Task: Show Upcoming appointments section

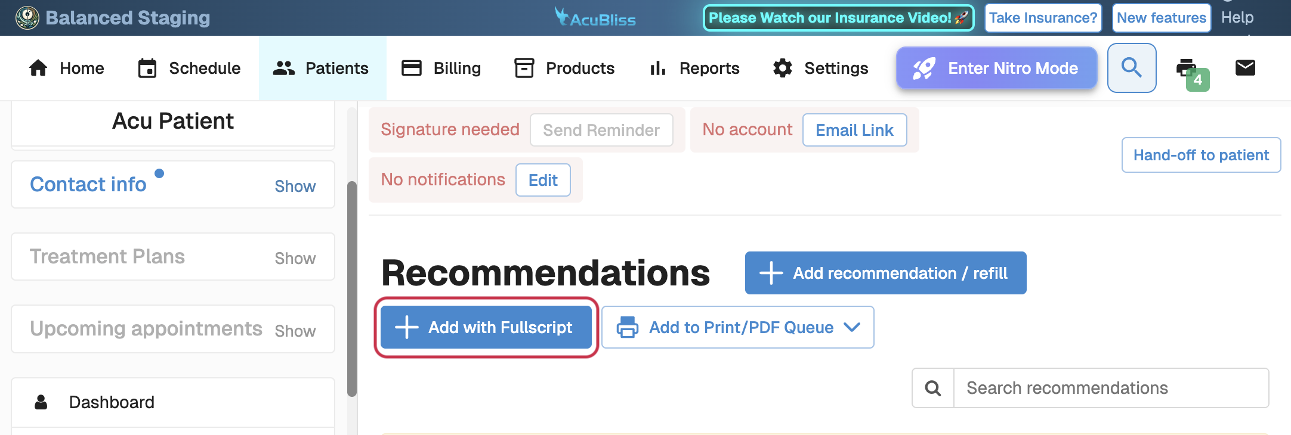Action: click(x=295, y=331)
